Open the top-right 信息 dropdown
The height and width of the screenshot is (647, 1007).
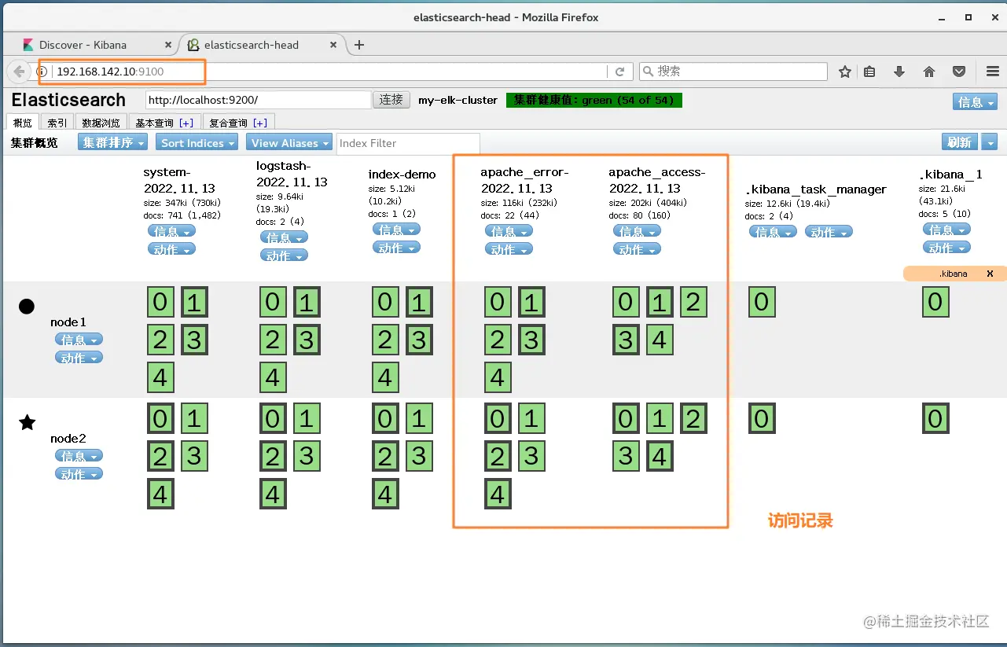point(976,101)
